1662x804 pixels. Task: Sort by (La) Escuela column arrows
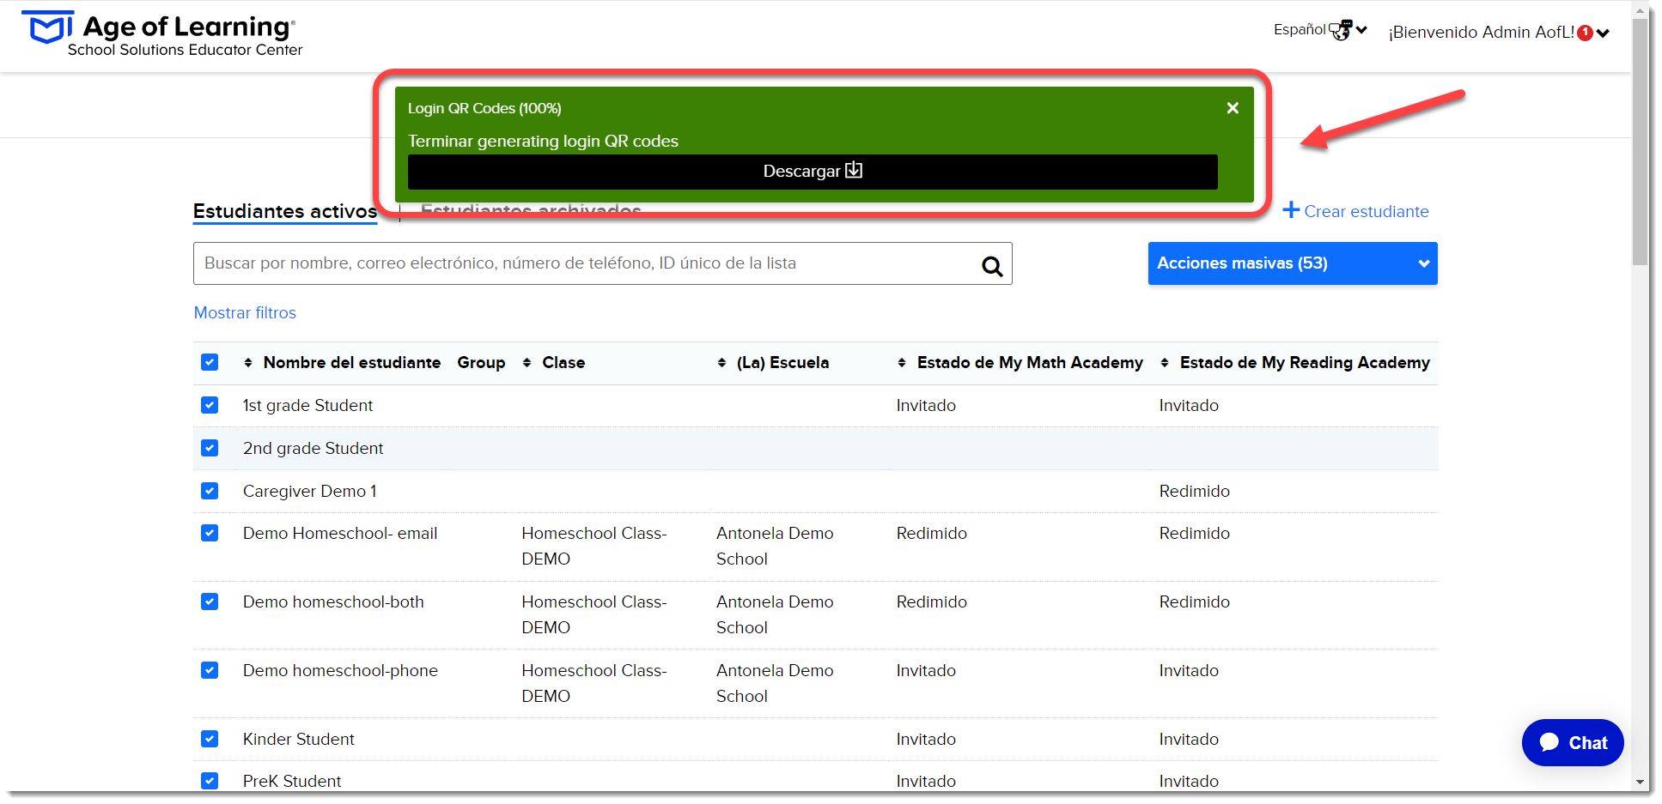pyautogui.click(x=721, y=363)
